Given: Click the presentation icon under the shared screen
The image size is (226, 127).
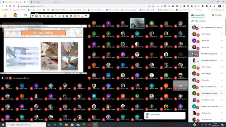Looking at the screenshot, I should pyautogui.click(x=6, y=78).
